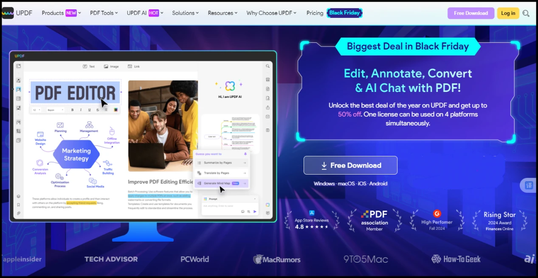Click the Biggest Deal in Black Friday banner
The image size is (538, 278).
(x=408, y=46)
